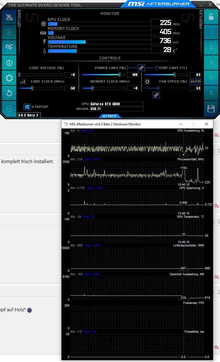This screenshot has height=362, width=220.
Task: Toggle the profile lock icon
Action: pos(211,17)
